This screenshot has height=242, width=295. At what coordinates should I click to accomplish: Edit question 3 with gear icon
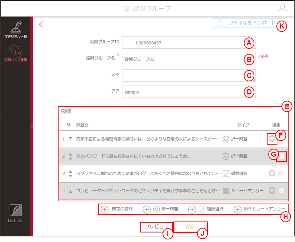click(x=272, y=173)
